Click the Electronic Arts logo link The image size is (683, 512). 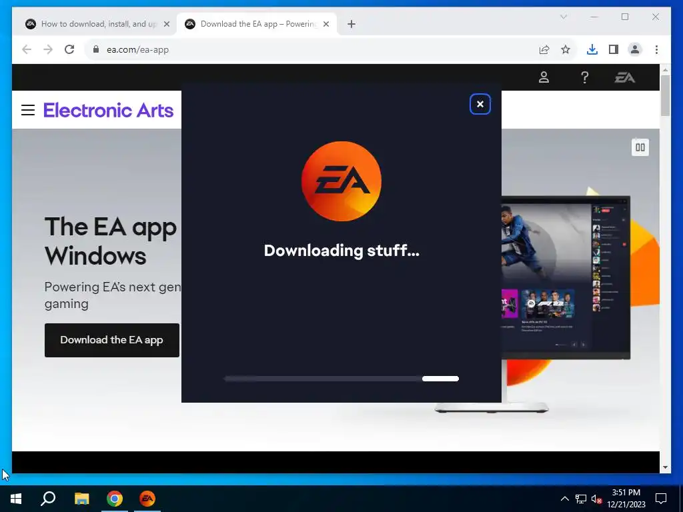pos(109,110)
